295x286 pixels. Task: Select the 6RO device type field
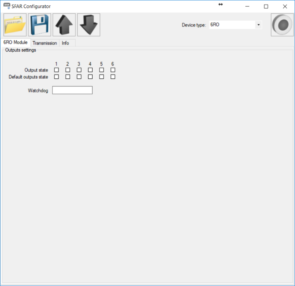tap(232, 25)
